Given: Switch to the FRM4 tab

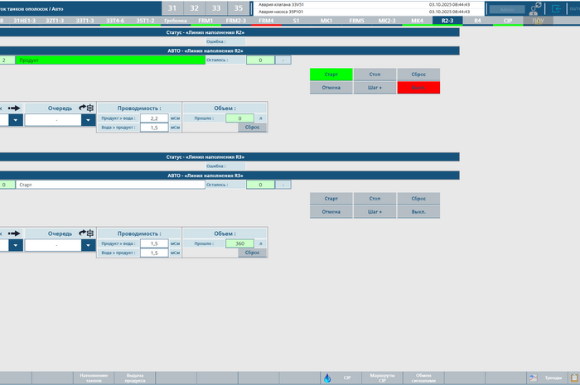Looking at the screenshot, I should [266, 20].
